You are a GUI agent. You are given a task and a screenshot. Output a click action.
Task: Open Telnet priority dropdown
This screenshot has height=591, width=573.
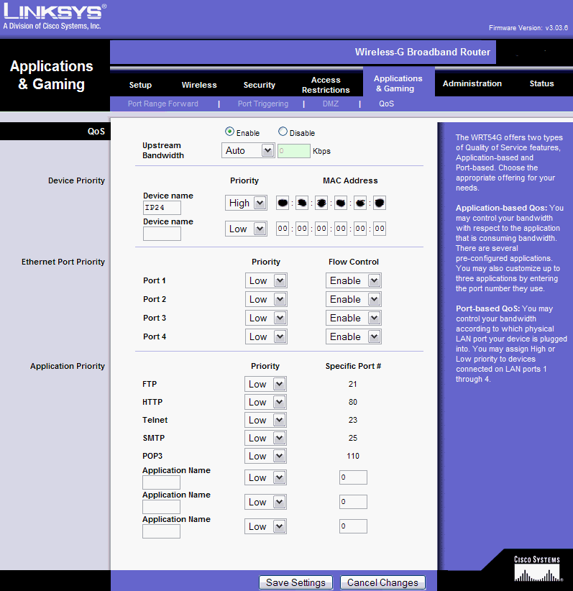coord(265,420)
